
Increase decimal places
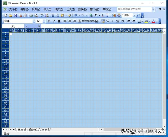coord(117,21)
